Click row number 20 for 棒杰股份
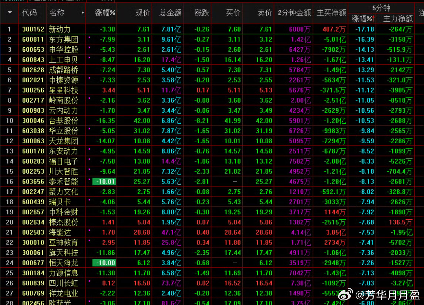 point(10,222)
